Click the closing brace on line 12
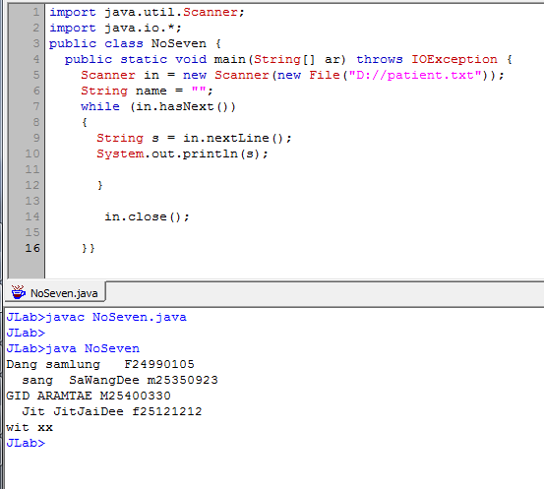 100,185
